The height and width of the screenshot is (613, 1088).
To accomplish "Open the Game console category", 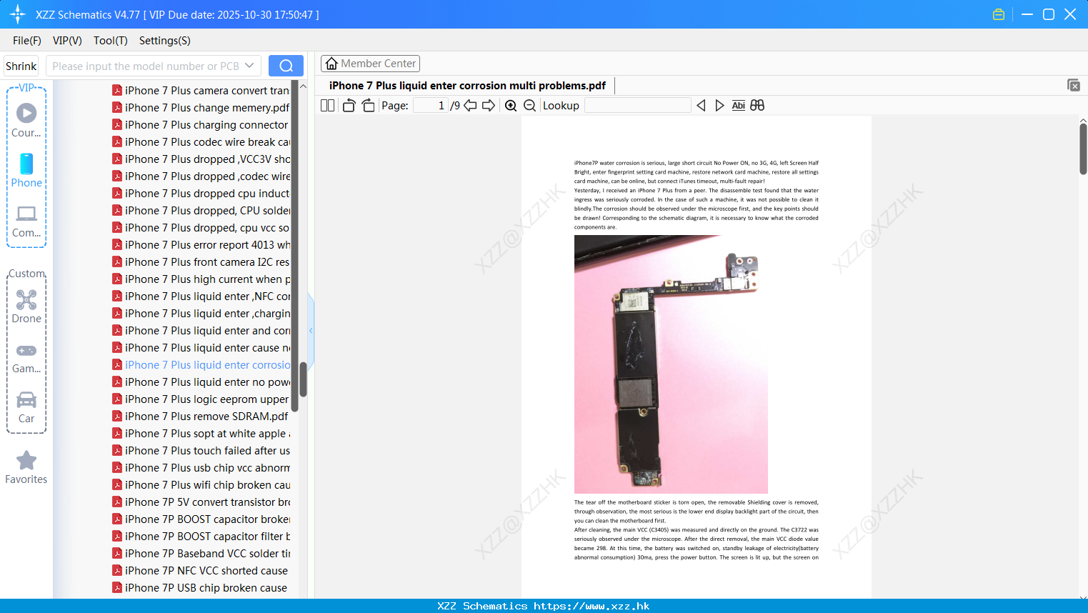I will point(26,358).
